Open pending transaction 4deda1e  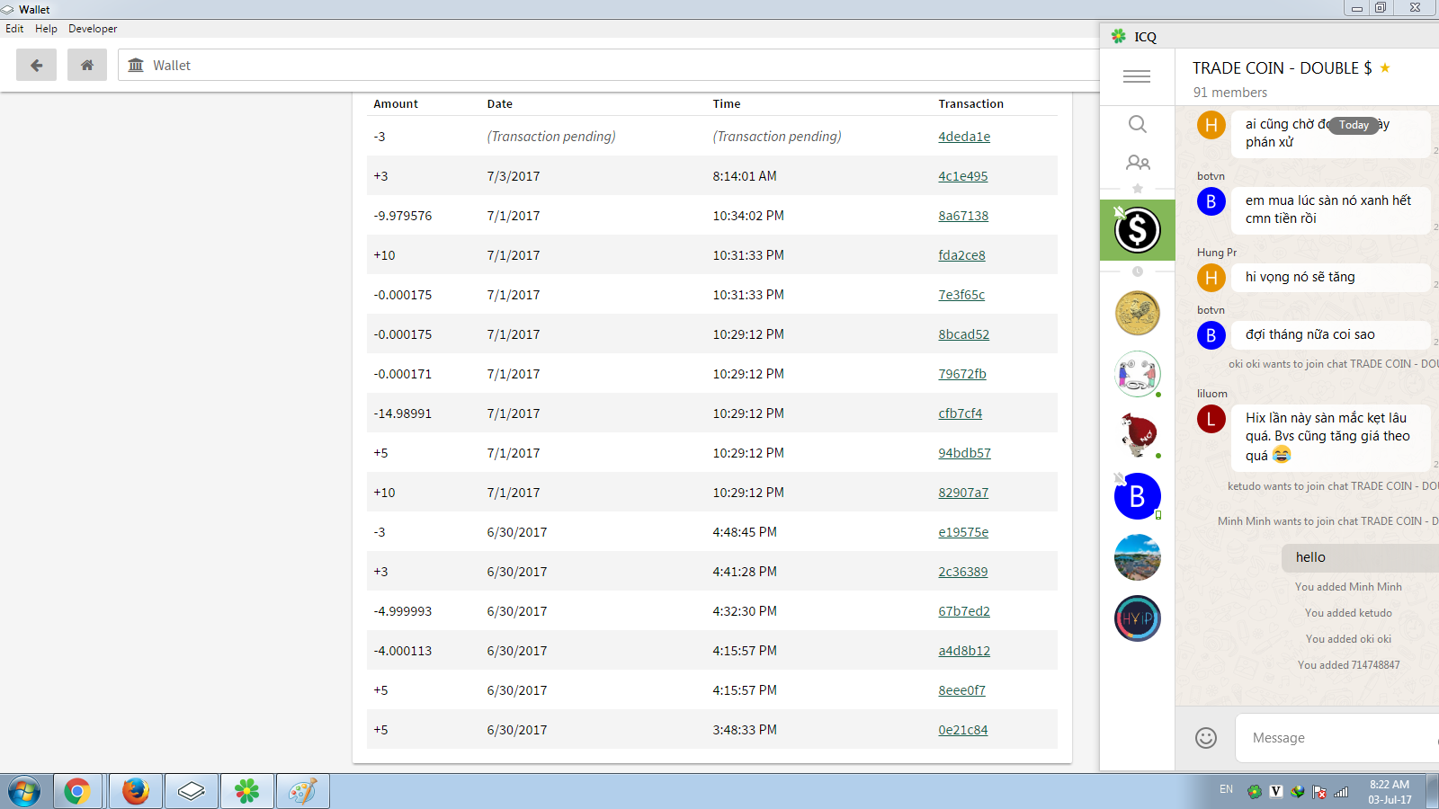tap(964, 137)
